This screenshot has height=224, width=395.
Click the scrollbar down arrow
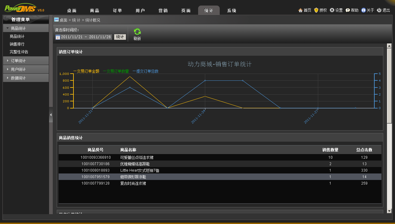(x=389, y=211)
